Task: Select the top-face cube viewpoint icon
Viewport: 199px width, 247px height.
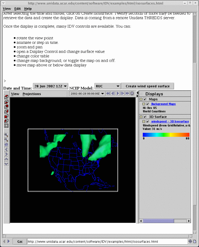Action: (x=6, y=97)
